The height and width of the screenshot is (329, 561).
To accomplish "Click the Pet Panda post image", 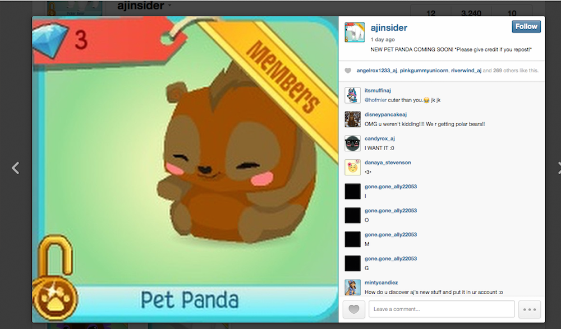I will tap(185, 169).
